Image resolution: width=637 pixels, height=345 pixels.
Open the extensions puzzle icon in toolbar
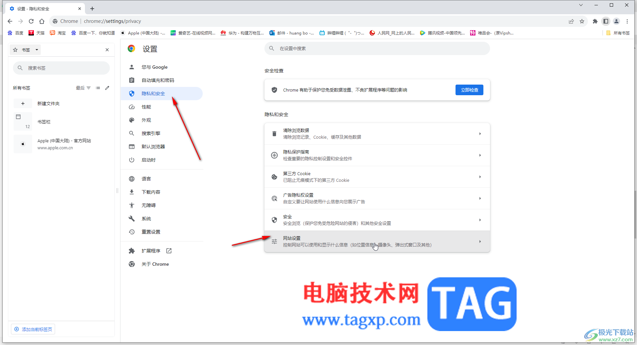[595, 21]
